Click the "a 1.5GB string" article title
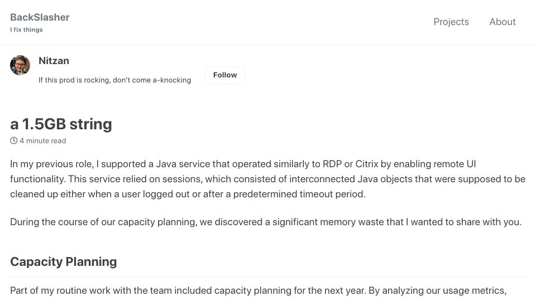Image resolution: width=536 pixels, height=301 pixels. [x=61, y=124]
